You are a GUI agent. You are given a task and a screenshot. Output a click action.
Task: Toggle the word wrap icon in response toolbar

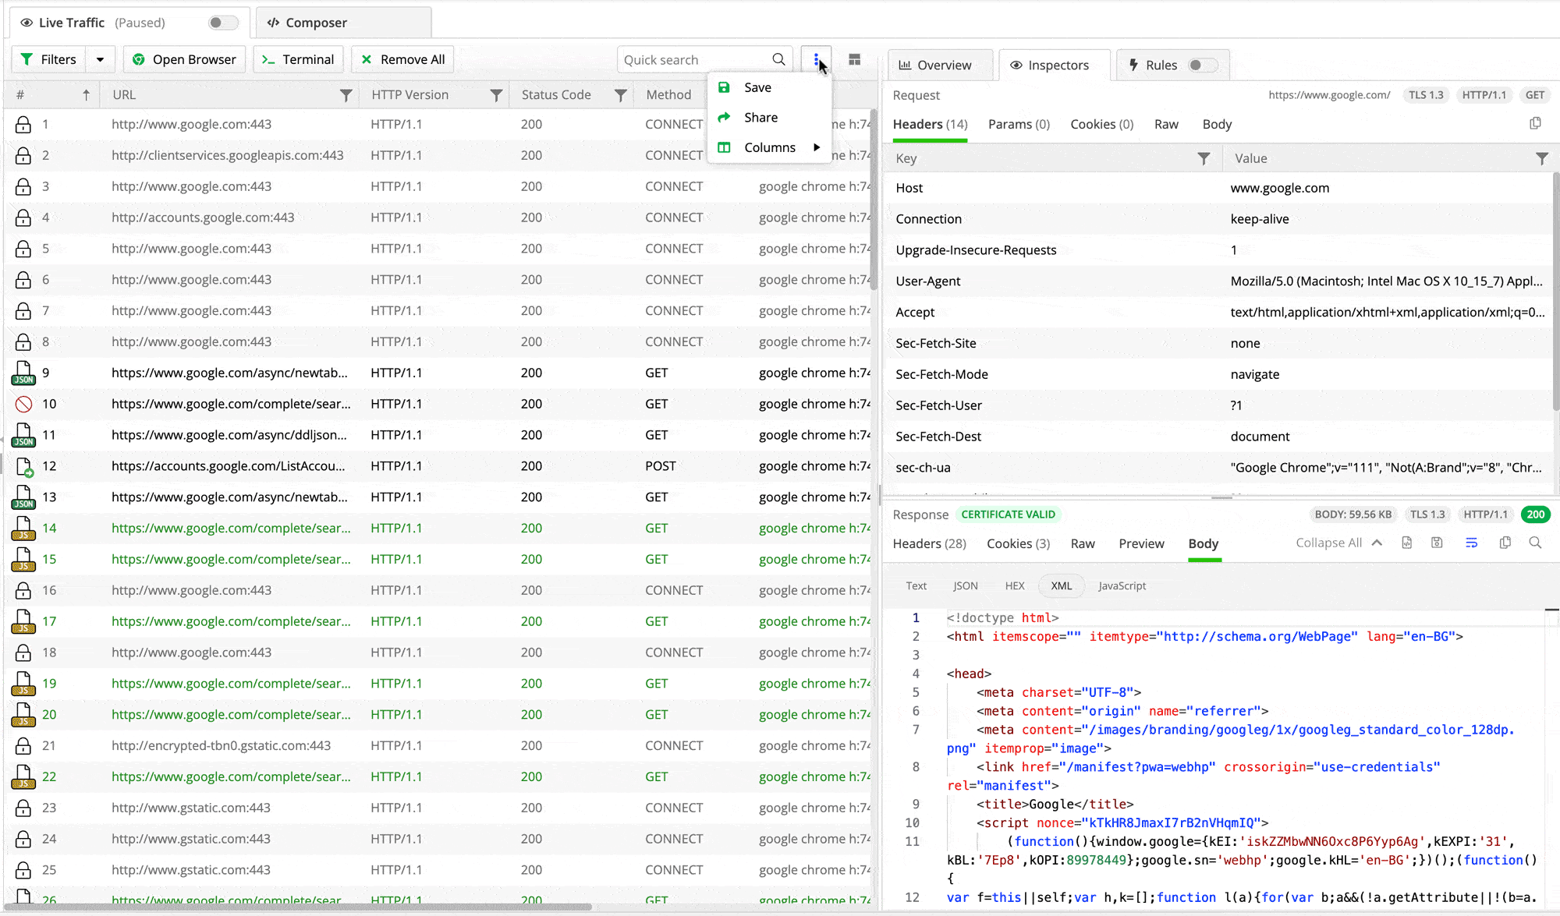click(1471, 543)
